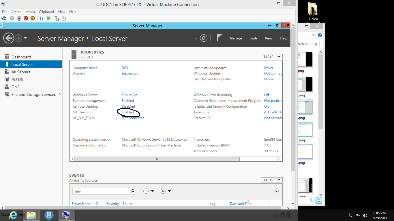Click in the events Filter field
The height and width of the screenshot is (221, 394).
(101, 191)
